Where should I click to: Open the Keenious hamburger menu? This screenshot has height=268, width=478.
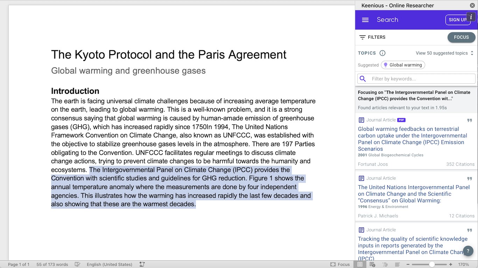click(x=365, y=20)
